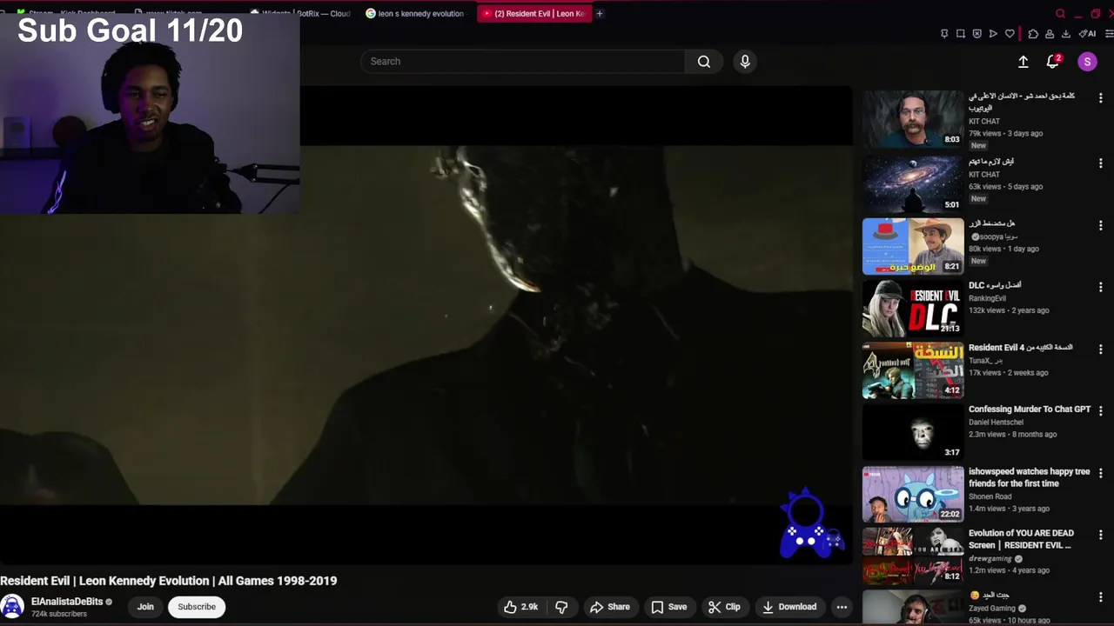Click in the YouTube Search field
Viewport: 1114px width, 626px height.
click(523, 62)
